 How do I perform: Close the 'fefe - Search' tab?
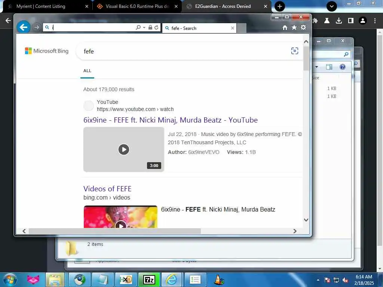point(233,28)
